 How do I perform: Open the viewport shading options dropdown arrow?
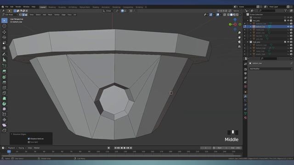click(240, 15)
